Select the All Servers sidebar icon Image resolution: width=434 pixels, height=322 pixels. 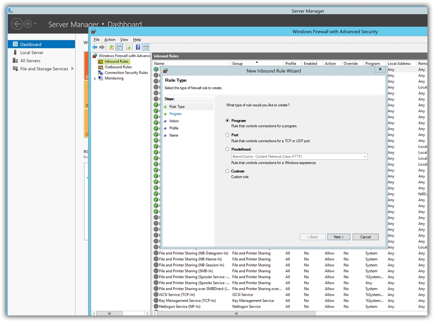click(x=15, y=61)
